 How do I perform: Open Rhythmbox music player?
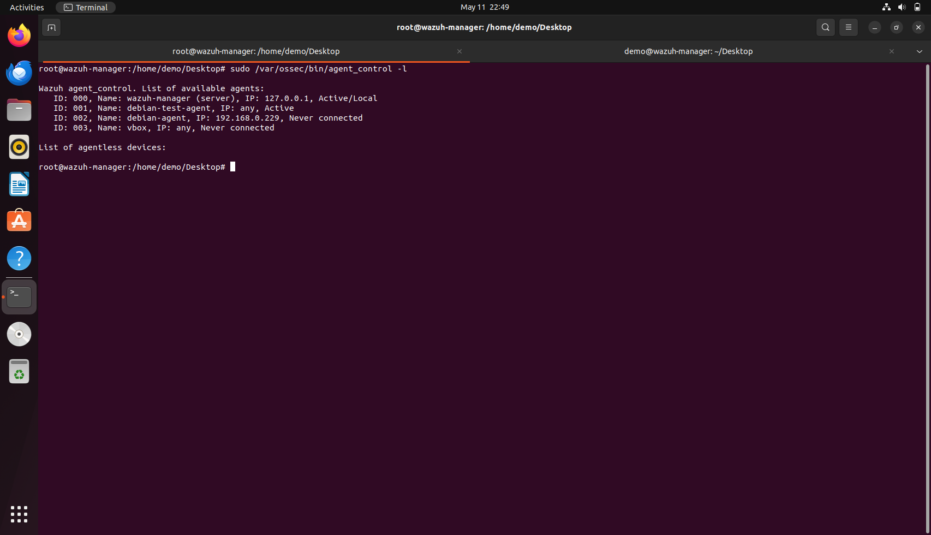pyautogui.click(x=19, y=147)
